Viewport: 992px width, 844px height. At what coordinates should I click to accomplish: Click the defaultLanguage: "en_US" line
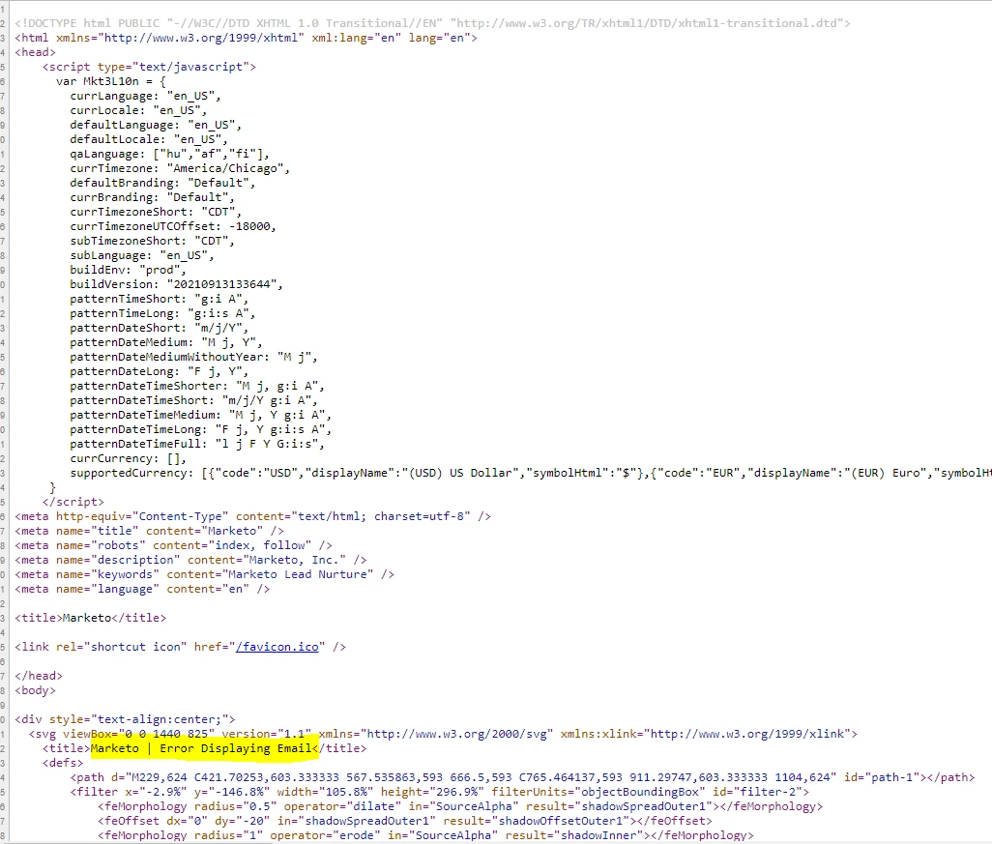click(156, 126)
